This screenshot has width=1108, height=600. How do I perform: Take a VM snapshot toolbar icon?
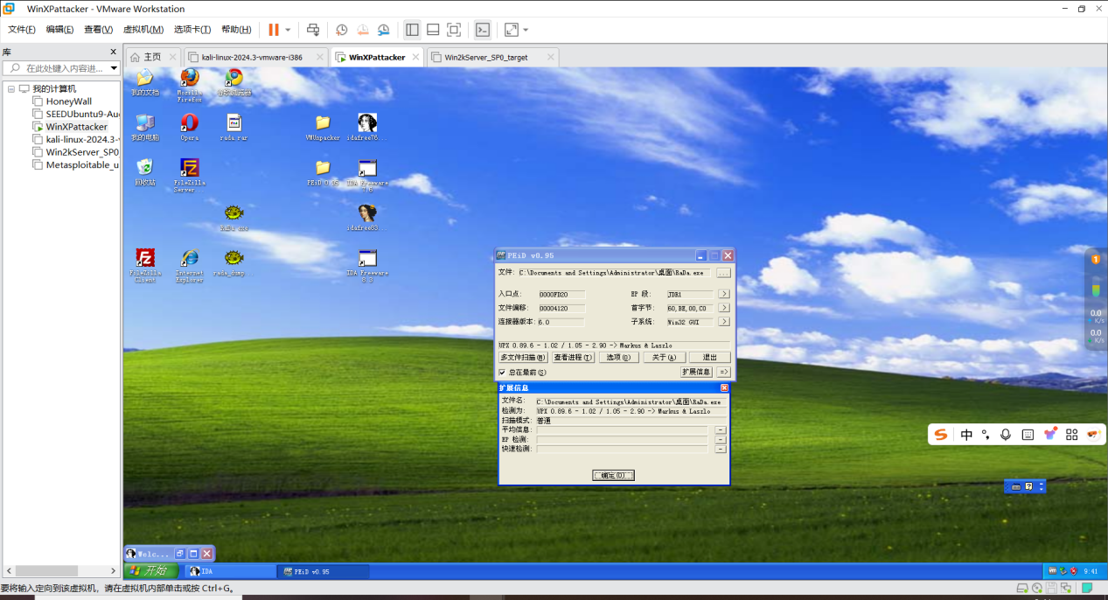coord(342,30)
